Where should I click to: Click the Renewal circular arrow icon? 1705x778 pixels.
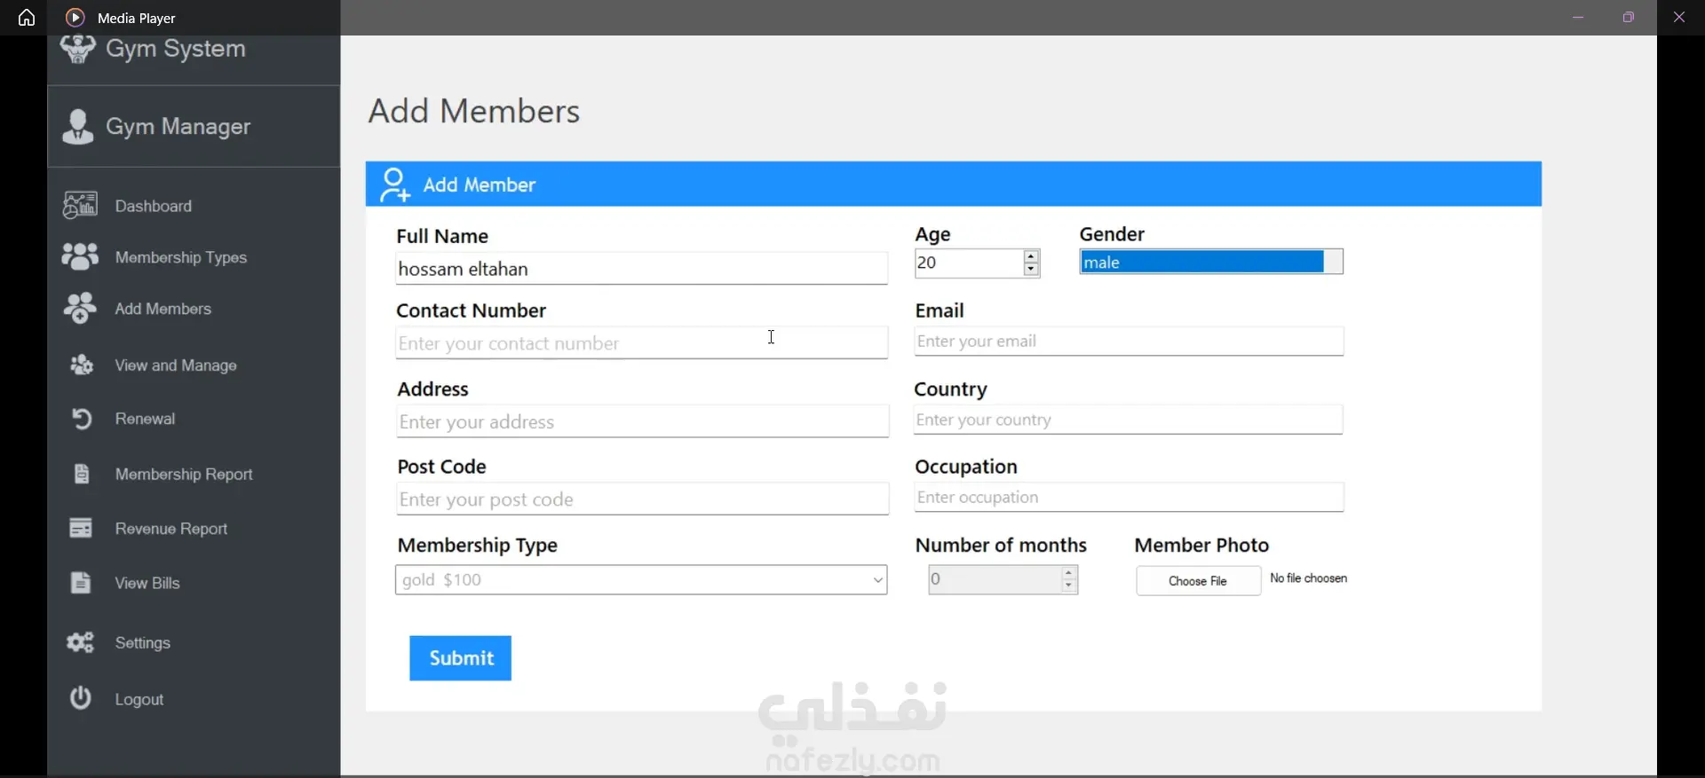pos(81,418)
